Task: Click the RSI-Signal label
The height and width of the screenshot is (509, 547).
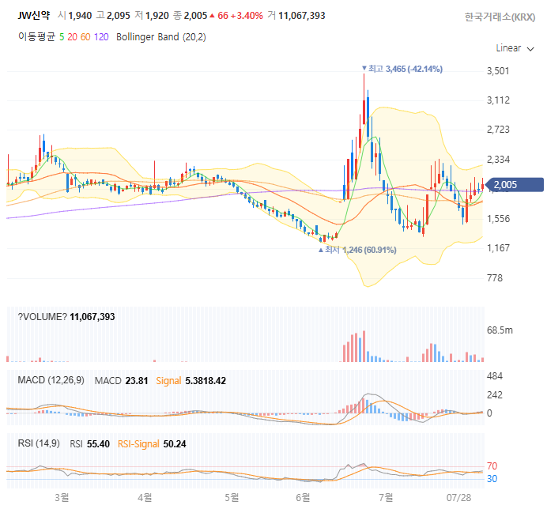Action: click(138, 443)
